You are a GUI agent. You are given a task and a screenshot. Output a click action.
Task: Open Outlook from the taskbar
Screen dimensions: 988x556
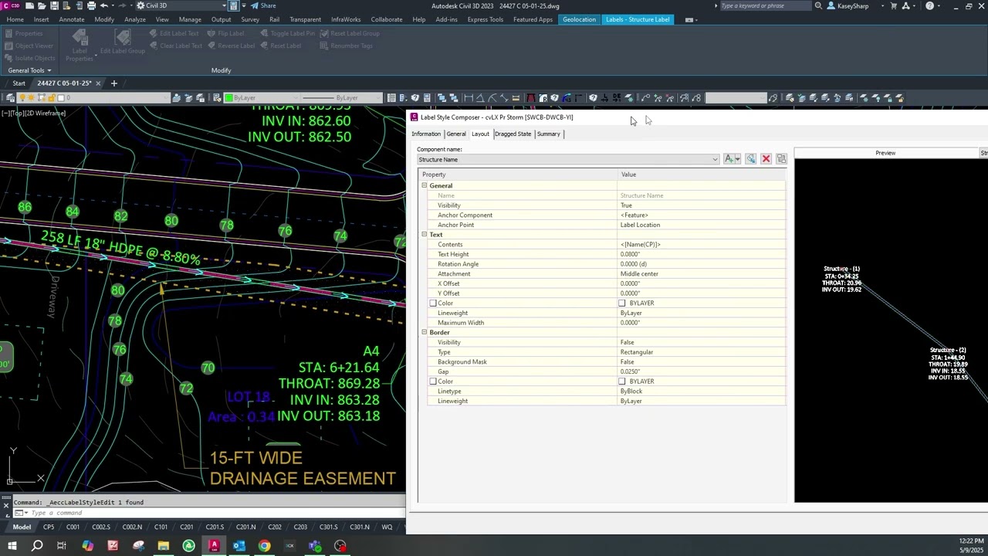[239, 546]
